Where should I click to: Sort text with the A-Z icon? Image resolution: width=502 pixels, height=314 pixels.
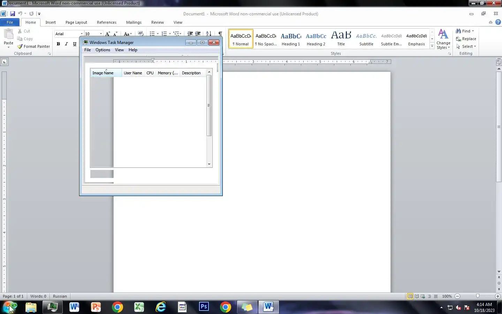point(208,34)
